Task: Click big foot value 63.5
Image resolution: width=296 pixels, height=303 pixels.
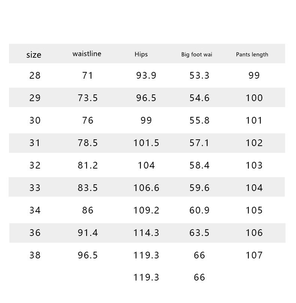Action: tap(200, 233)
